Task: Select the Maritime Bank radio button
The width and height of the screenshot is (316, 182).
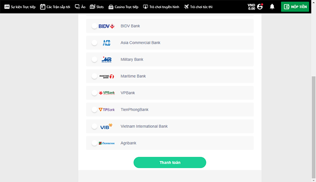Action: point(94,76)
